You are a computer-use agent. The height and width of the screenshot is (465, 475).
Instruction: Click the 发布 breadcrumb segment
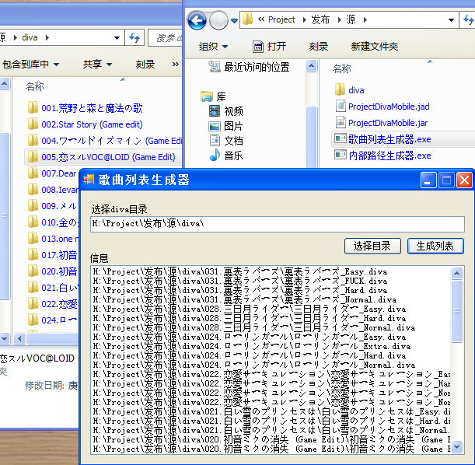point(320,19)
